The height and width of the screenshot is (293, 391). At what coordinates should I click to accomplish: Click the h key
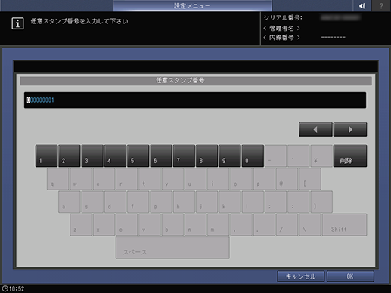(184, 202)
